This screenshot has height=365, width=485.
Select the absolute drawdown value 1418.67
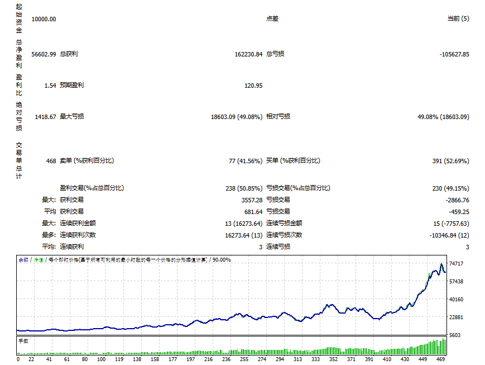point(45,117)
